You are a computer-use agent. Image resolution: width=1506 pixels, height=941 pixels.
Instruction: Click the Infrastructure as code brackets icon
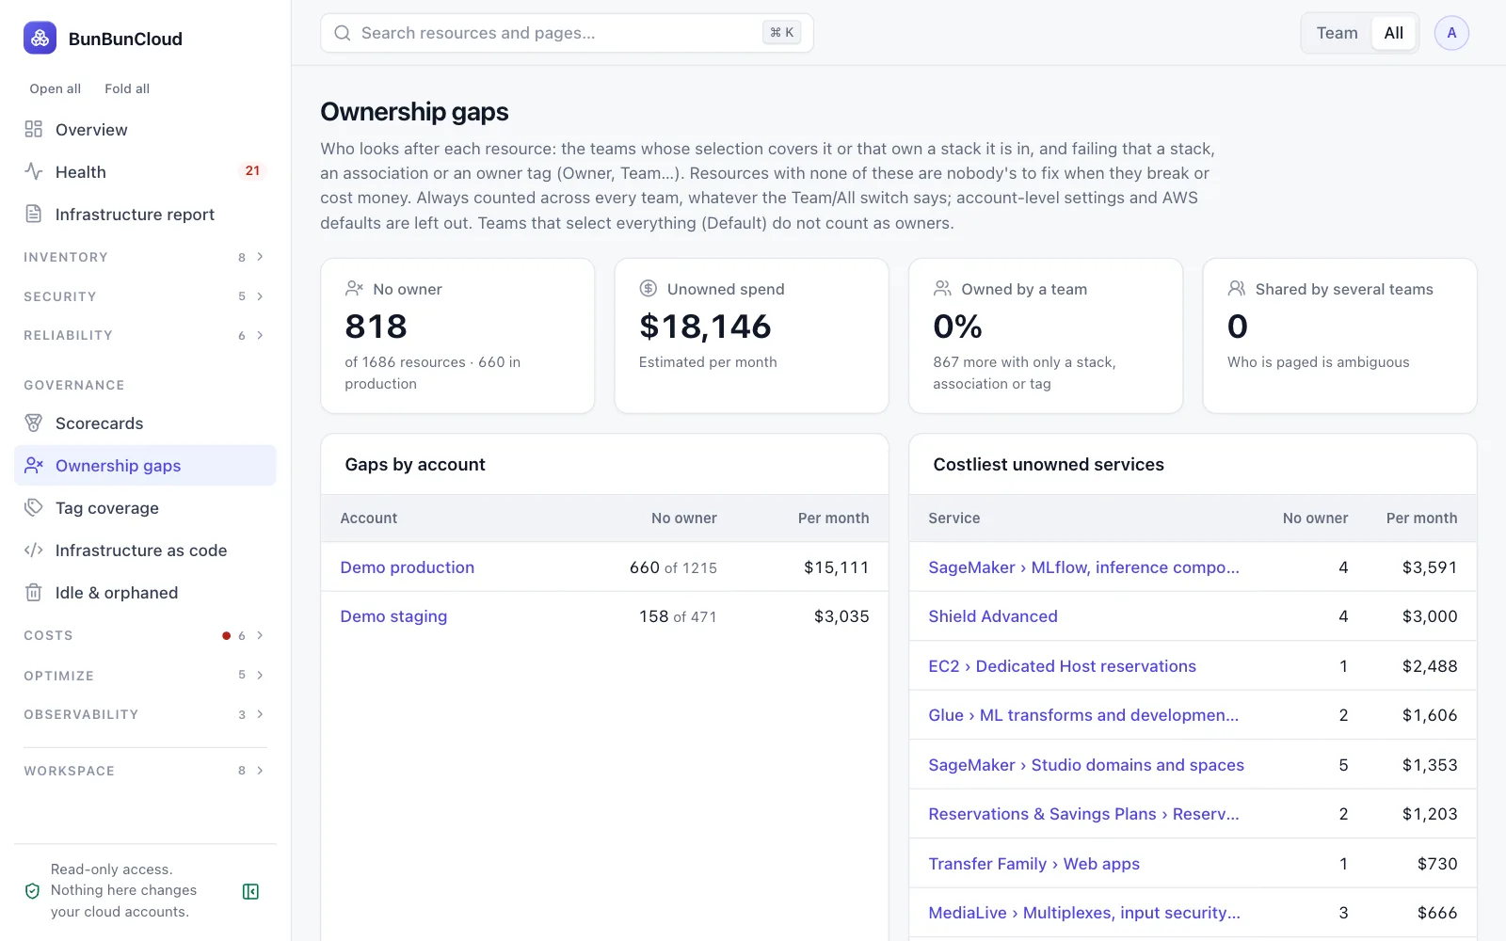click(34, 550)
